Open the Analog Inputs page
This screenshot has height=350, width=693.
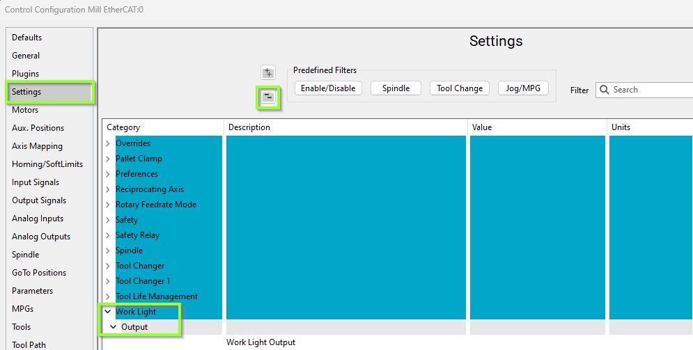tap(38, 218)
